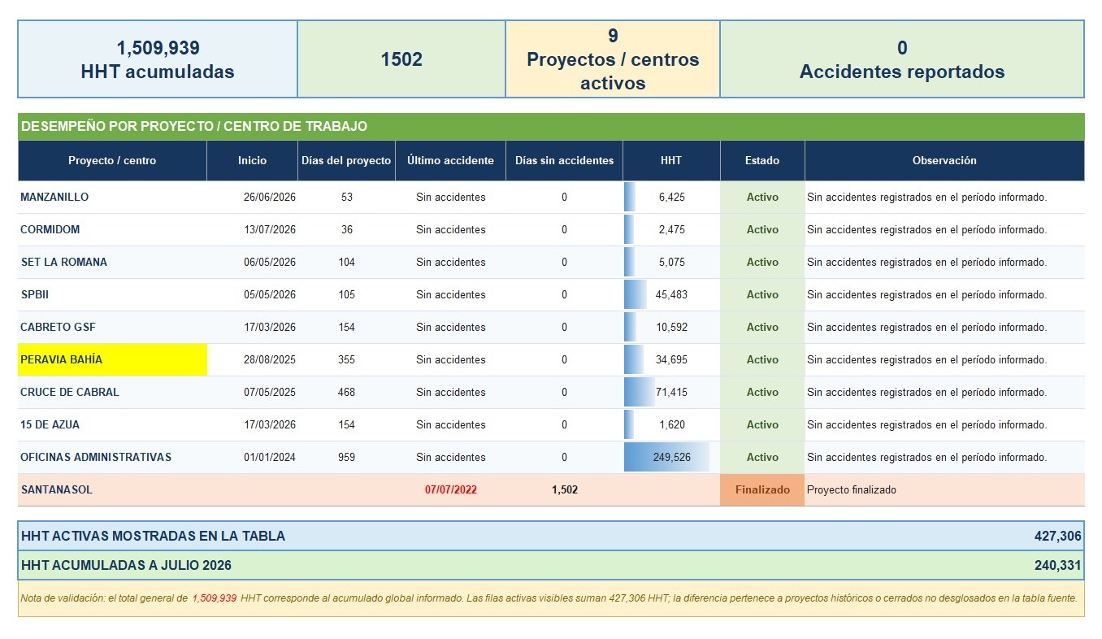
Task: Click the OFICINAS ADMINISTRATIVAS HHT data bar
Action: click(x=666, y=457)
